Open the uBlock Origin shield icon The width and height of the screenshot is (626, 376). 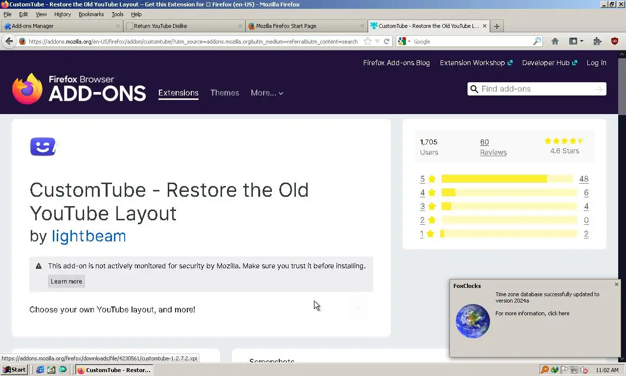point(615,42)
